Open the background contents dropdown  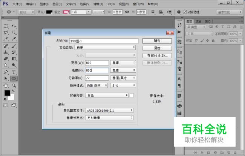[x=107, y=95]
